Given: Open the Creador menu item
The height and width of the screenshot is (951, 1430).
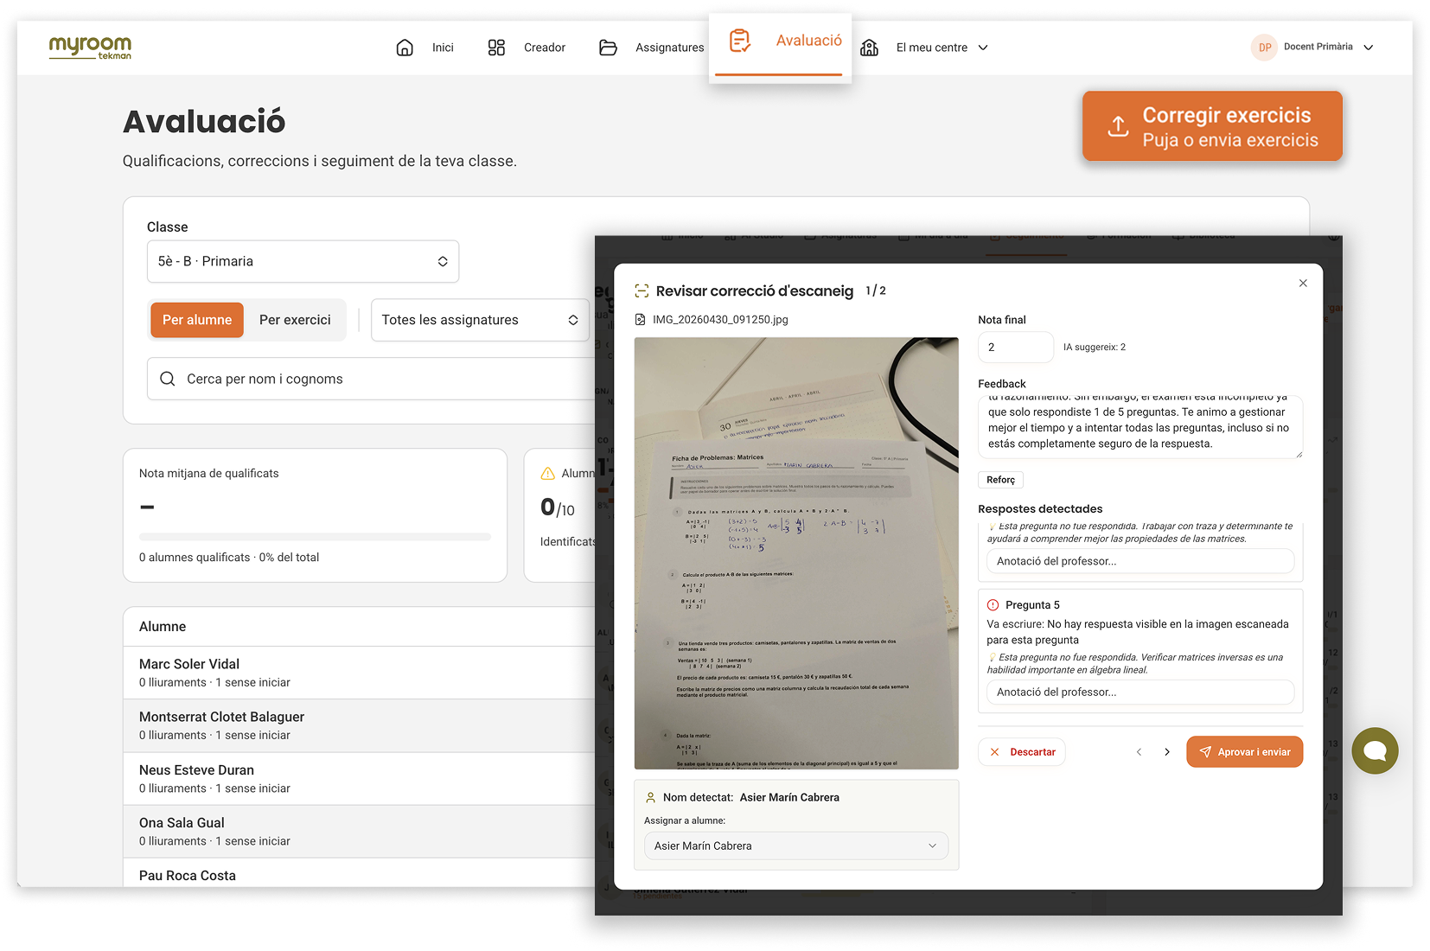Looking at the screenshot, I should [x=545, y=48].
